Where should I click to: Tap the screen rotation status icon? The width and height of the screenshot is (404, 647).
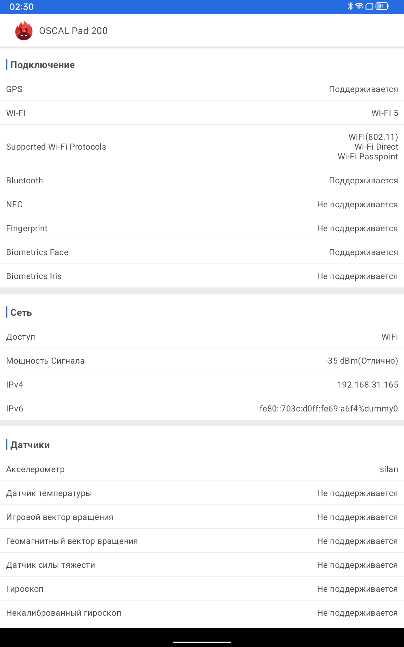369,6
